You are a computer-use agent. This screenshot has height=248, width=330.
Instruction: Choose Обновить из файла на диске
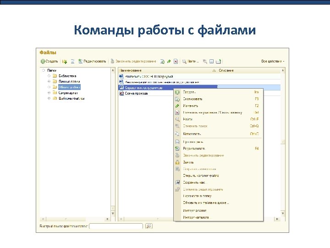218,203
